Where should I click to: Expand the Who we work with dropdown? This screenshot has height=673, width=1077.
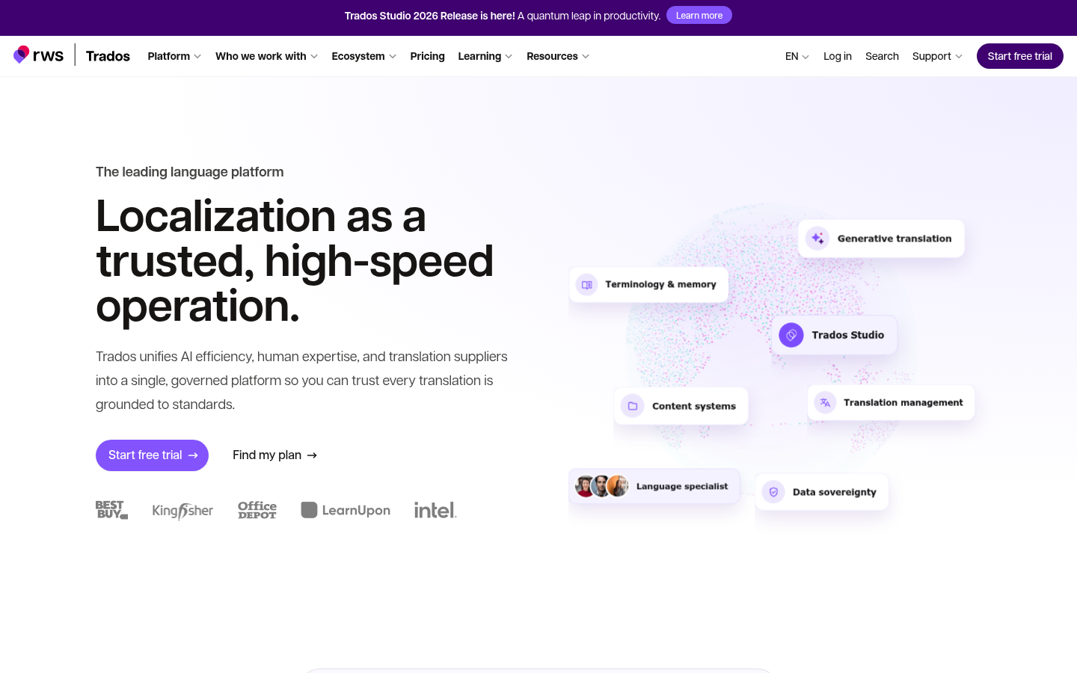(x=266, y=56)
